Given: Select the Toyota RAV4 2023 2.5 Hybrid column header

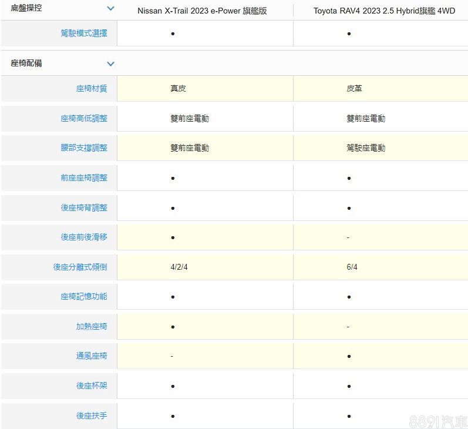Looking at the screenshot, I should tap(384, 11).
